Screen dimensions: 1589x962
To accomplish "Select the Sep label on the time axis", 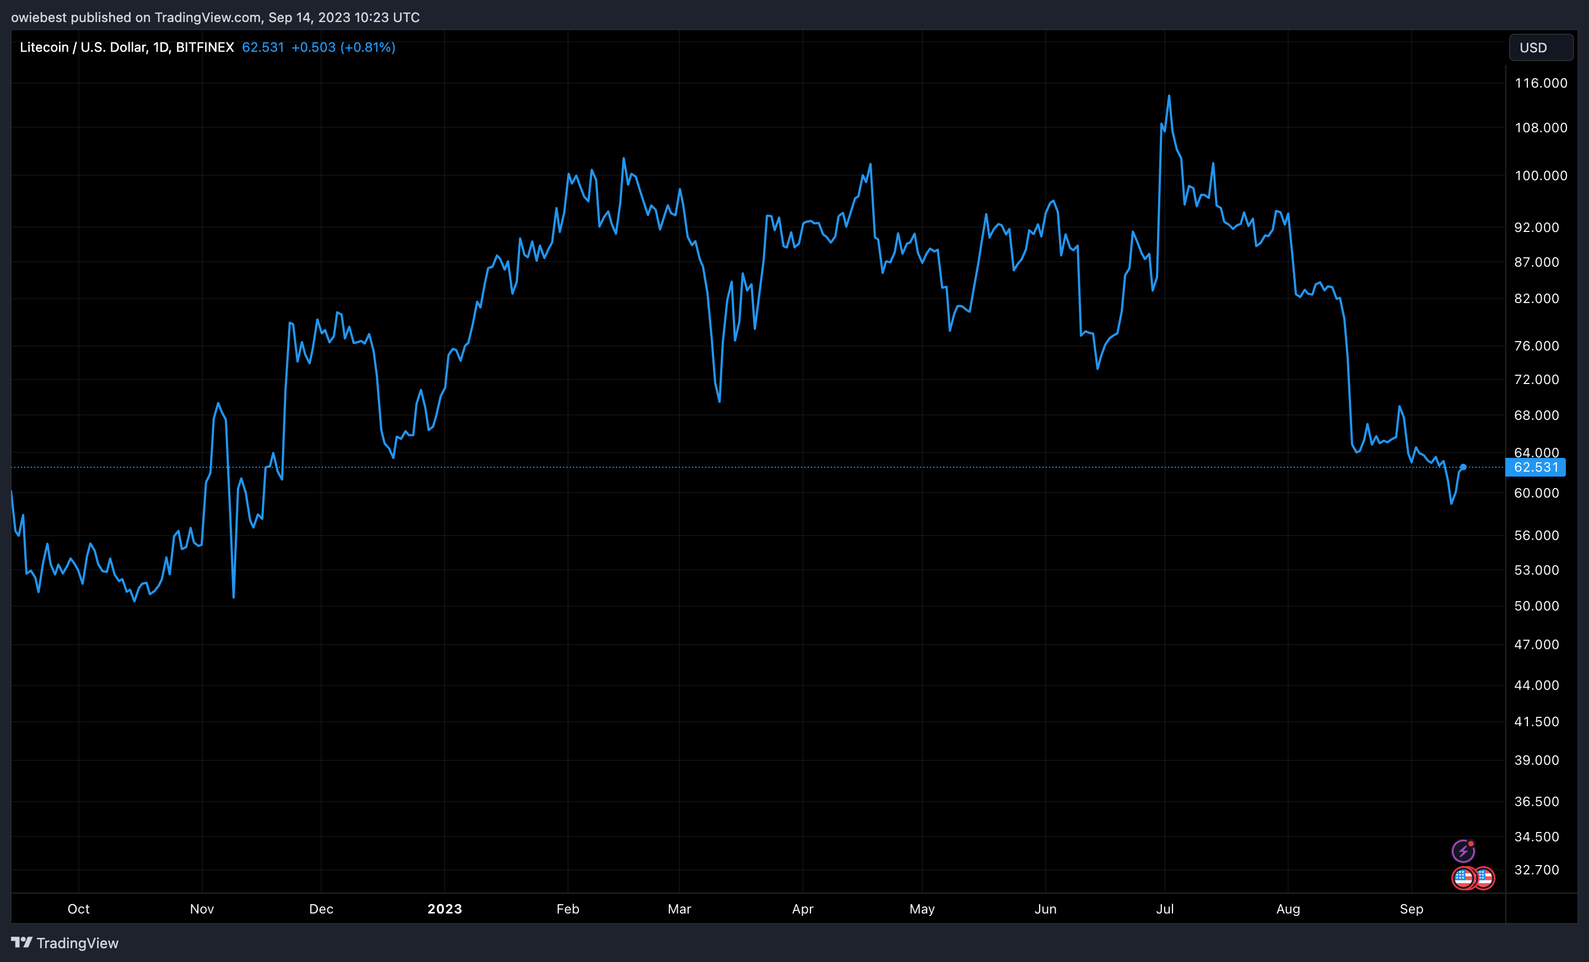I will (x=1412, y=909).
